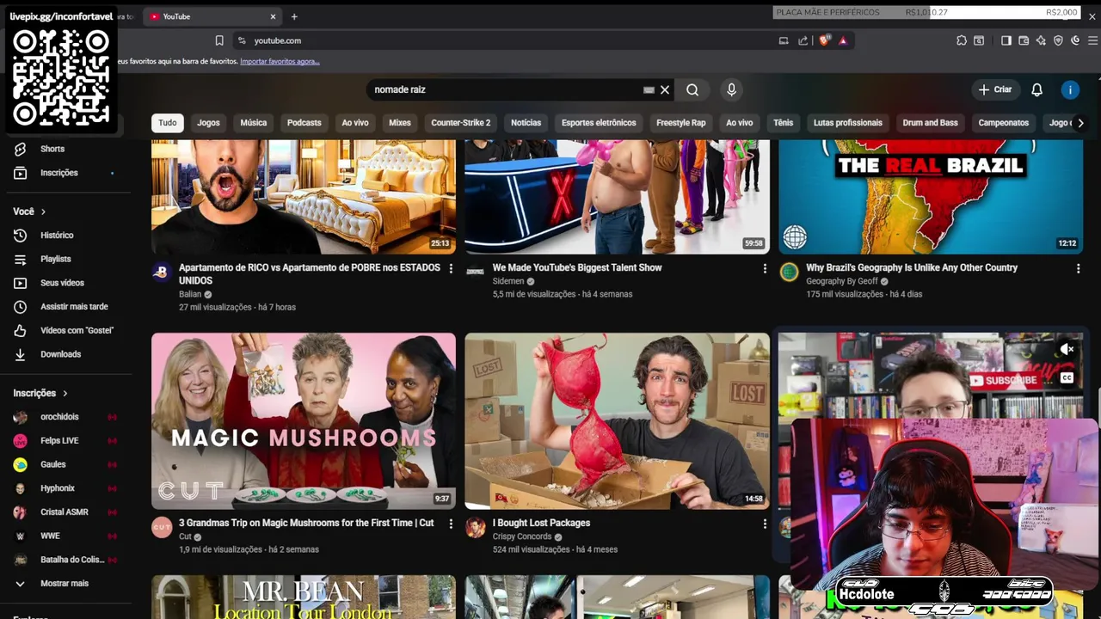The image size is (1101, 619).
Task: Select the Drum and Bass filter chip
Action: (x=930, y=123)
